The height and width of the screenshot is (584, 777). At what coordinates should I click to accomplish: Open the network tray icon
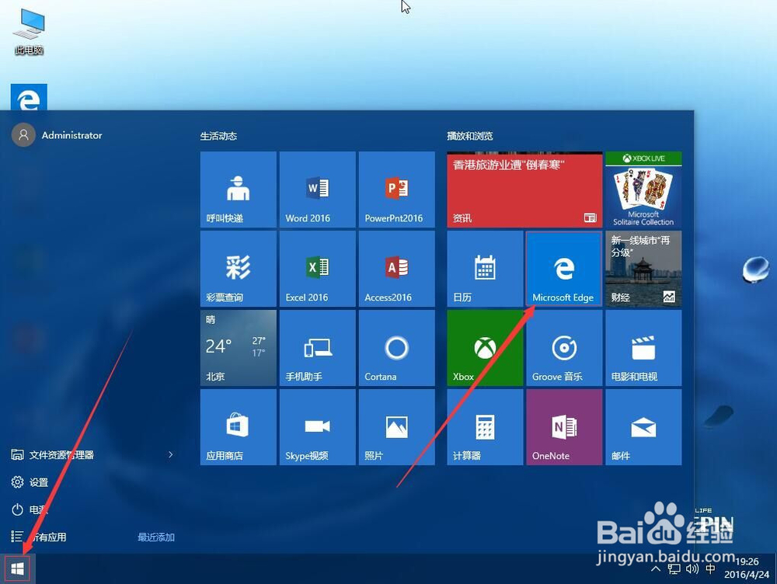pos(674,568)
